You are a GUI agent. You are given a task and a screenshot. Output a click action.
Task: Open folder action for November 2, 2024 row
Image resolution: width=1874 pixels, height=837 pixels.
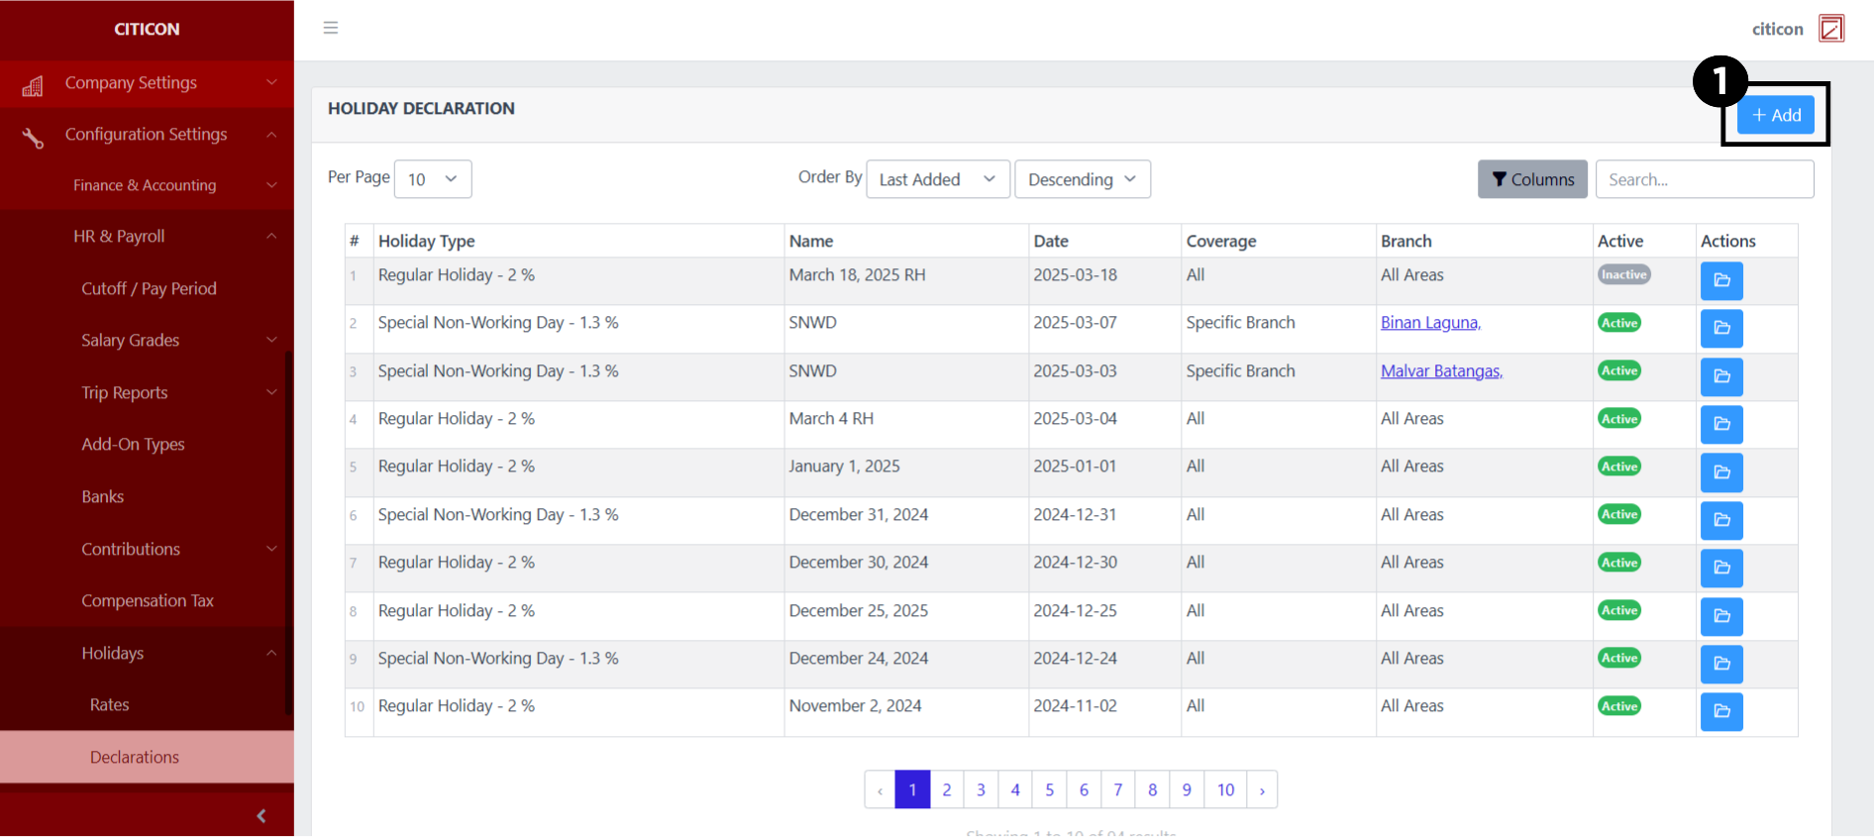click(x=1720, y=711)
